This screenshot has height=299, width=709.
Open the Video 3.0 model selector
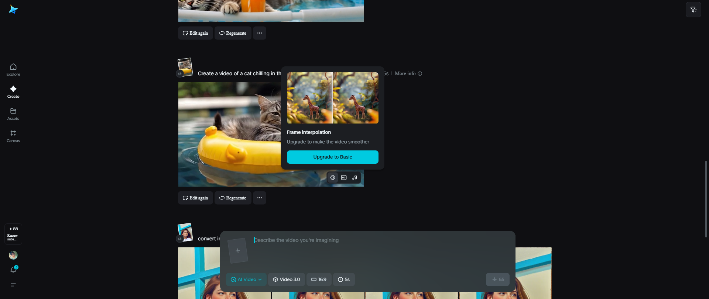287,279
